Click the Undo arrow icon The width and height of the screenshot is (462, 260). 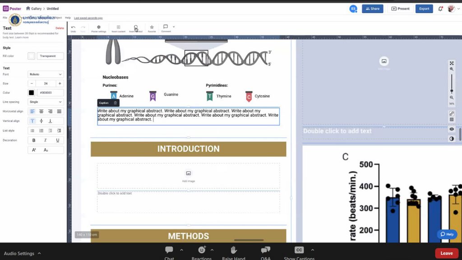73,28
